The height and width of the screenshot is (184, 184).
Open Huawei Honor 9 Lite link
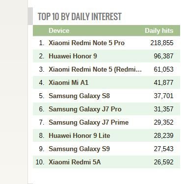[x=79, y=135]
